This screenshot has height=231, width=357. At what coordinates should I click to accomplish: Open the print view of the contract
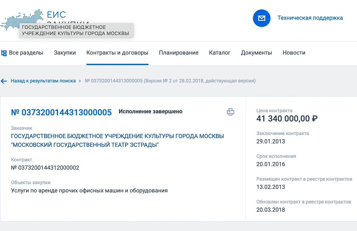pyautogui.click(x=231, y=112)
